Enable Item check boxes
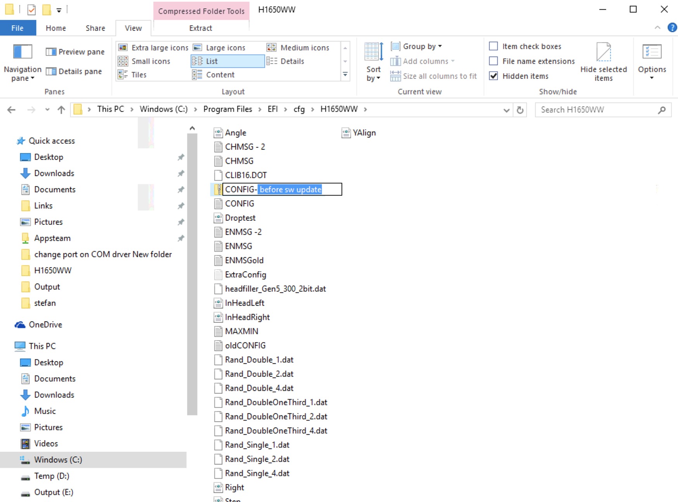Screen dimensions: 678x502 [x=493, y=46]
